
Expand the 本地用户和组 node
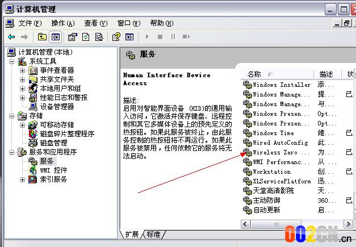tap(22, 89)
